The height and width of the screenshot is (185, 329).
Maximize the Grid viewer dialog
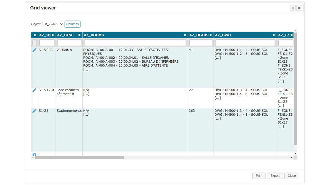pos(293,8)
